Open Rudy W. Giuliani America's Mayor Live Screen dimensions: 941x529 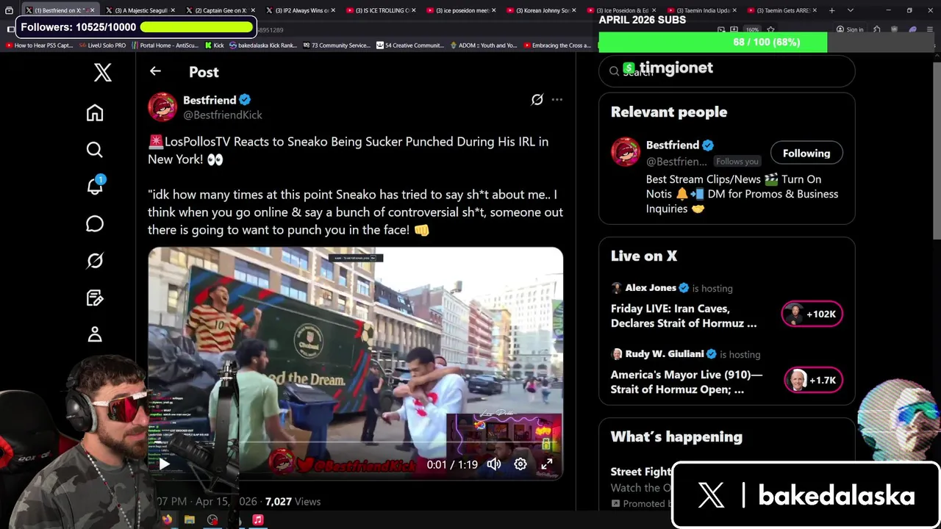click(687, 382)
